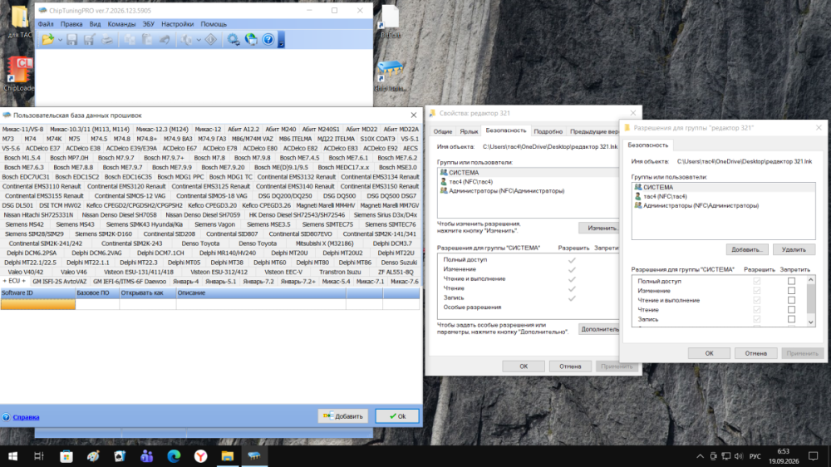Open the Справка help link
Image resolution: width=831 pixels, height=467 pixels.
coord(26,417)
